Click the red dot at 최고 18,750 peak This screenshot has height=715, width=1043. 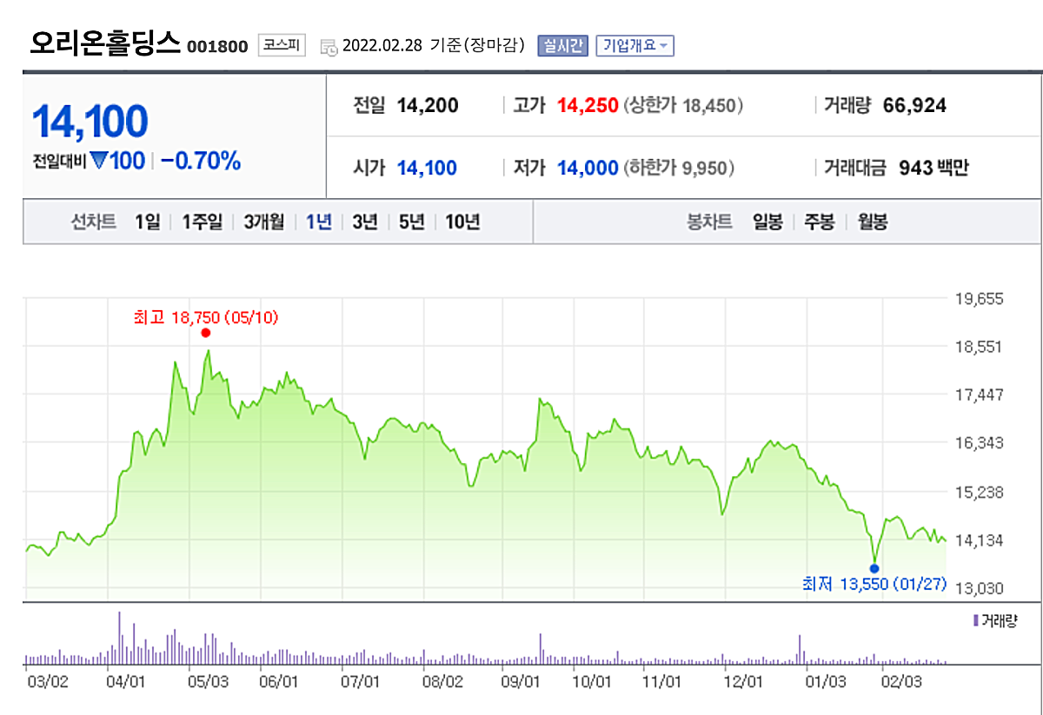(x=205, y=333)
